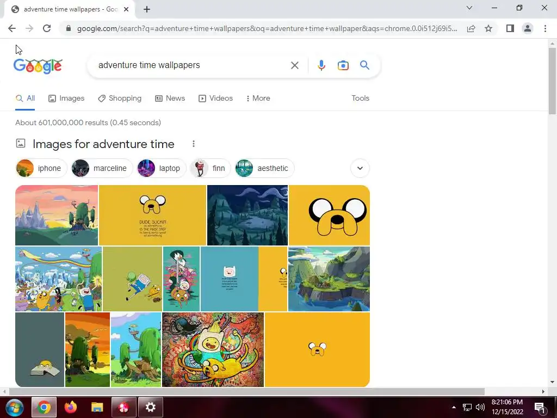
Task: Open Chrome's three-dot menu
Action: pos(545,28)
